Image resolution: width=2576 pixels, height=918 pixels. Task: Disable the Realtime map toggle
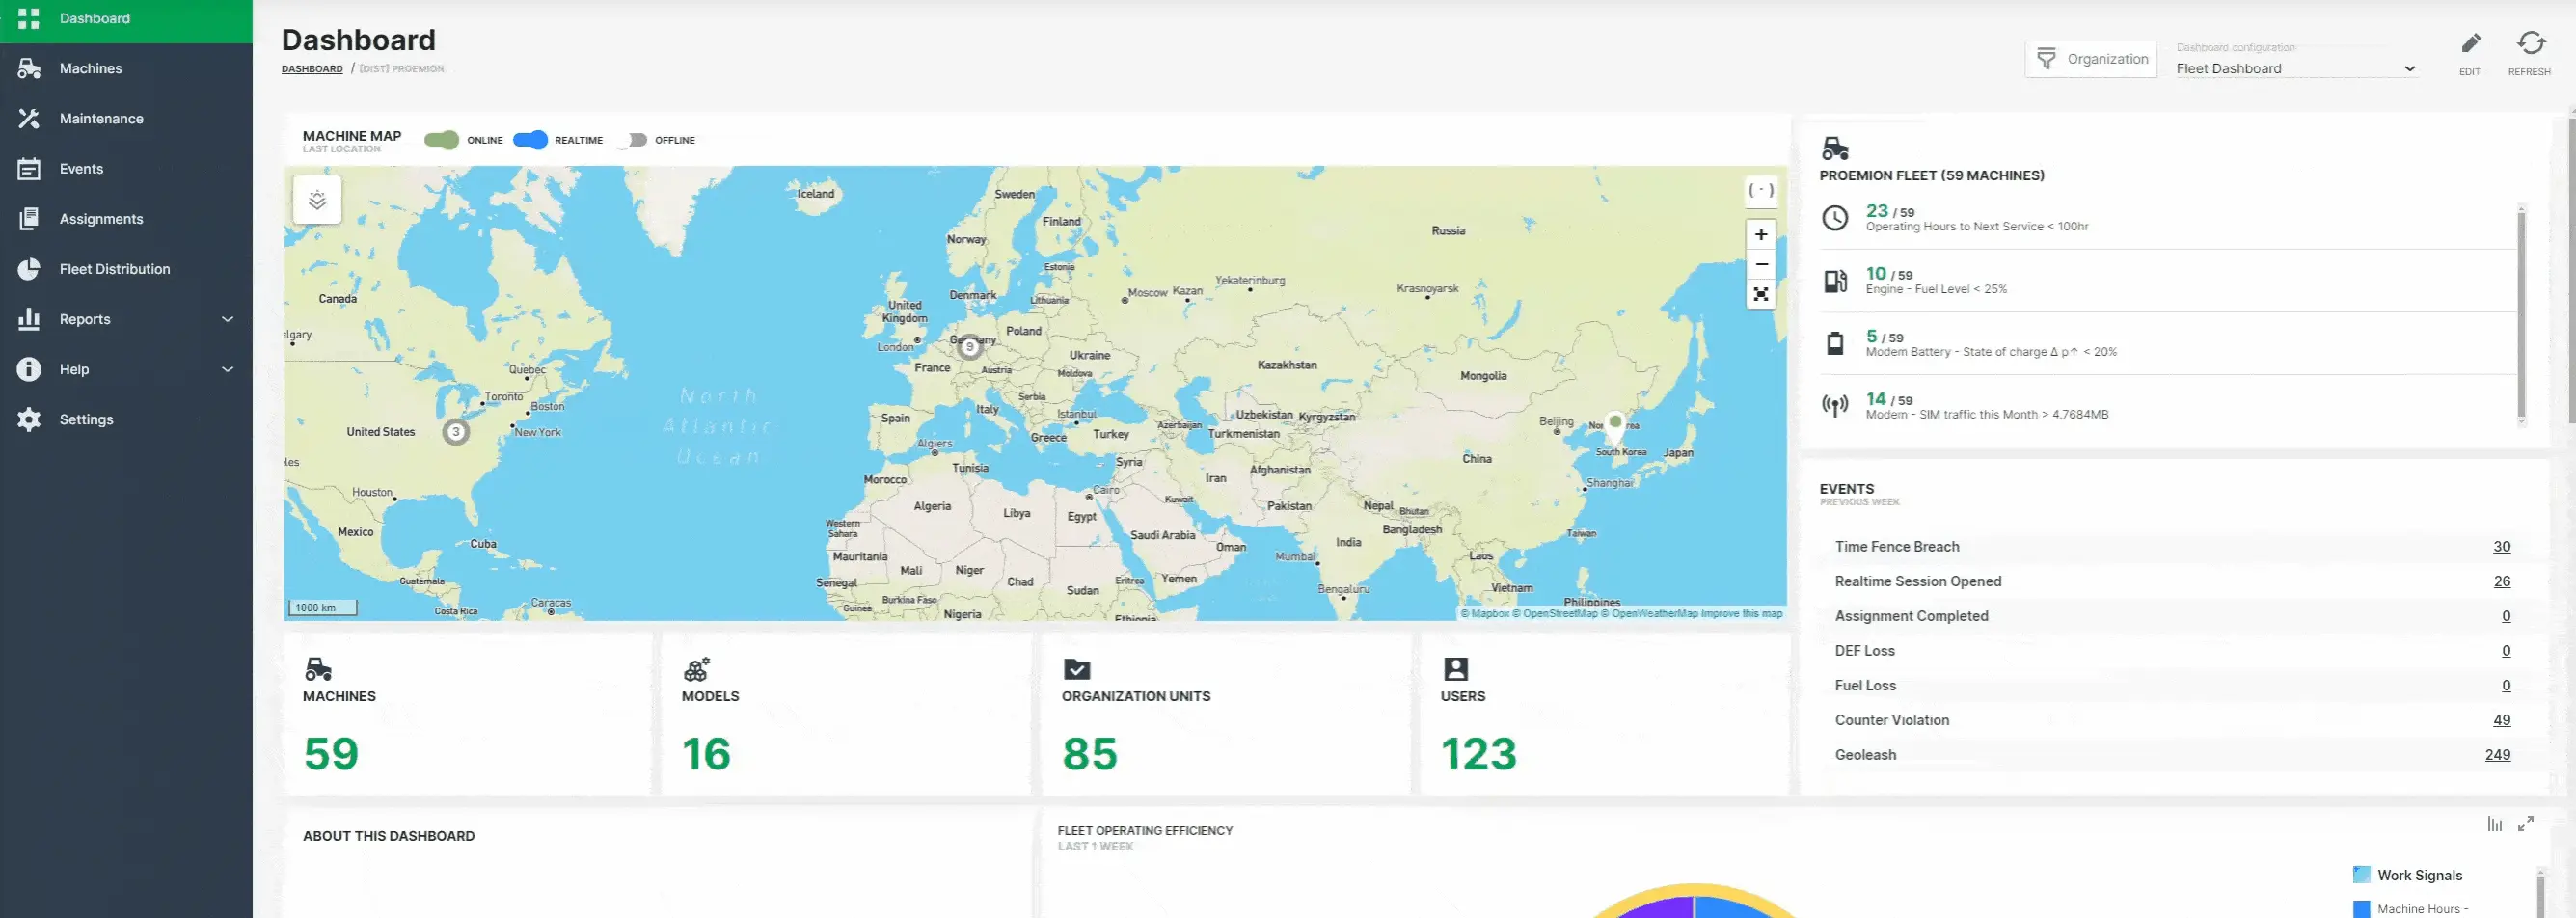pyautogui.click(x=530, y=140)
